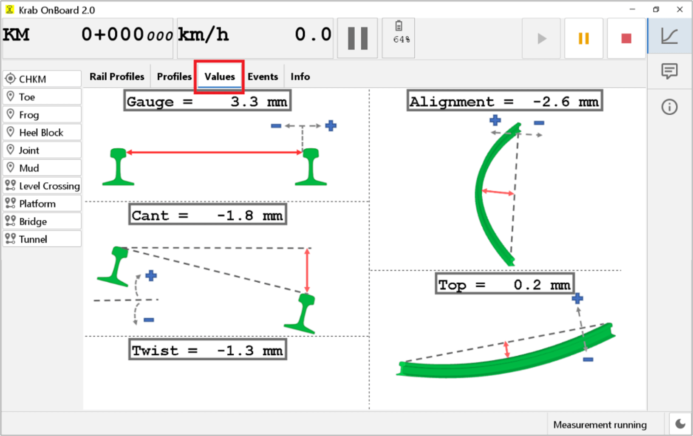Viewport: 693px width, 436px height.
Task: Open the information circle icon
Action: pos(670,107)
